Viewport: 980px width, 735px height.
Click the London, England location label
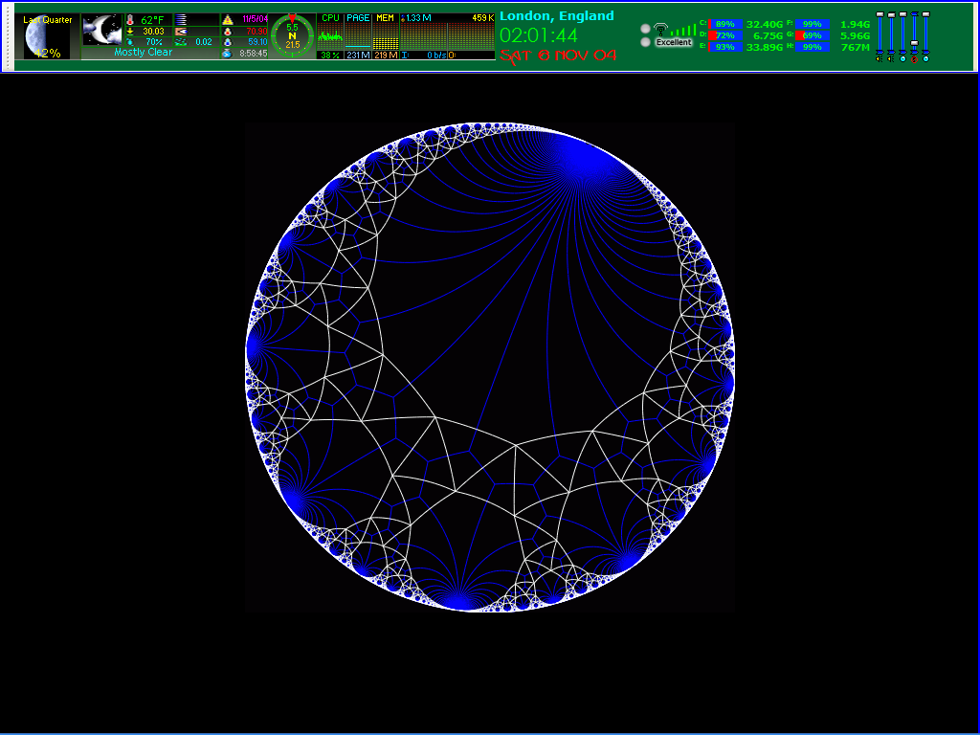click(556, 16)
